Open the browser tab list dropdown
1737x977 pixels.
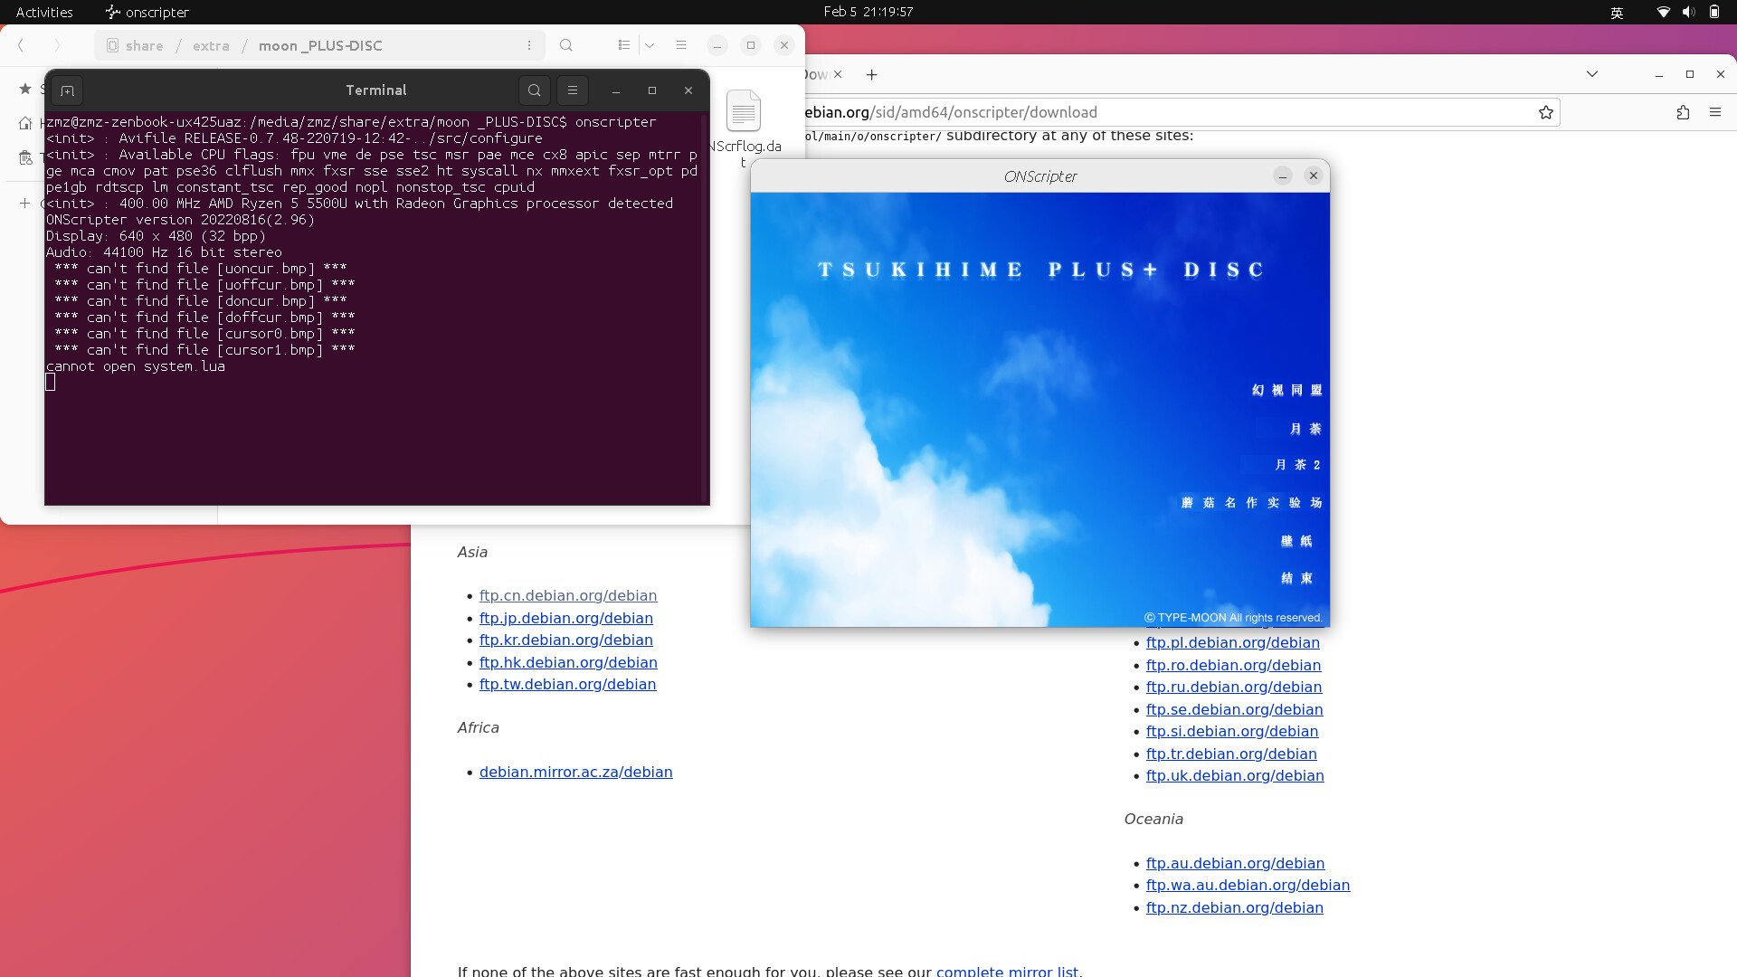click(x=1593, y=74)
